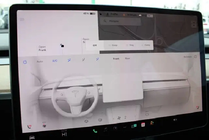Tap the padlock icon to lock car
209x140 pixels.
click(x=62, y=45)
